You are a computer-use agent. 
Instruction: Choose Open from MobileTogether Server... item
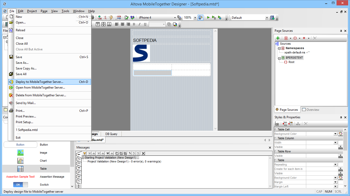point(49,88)
